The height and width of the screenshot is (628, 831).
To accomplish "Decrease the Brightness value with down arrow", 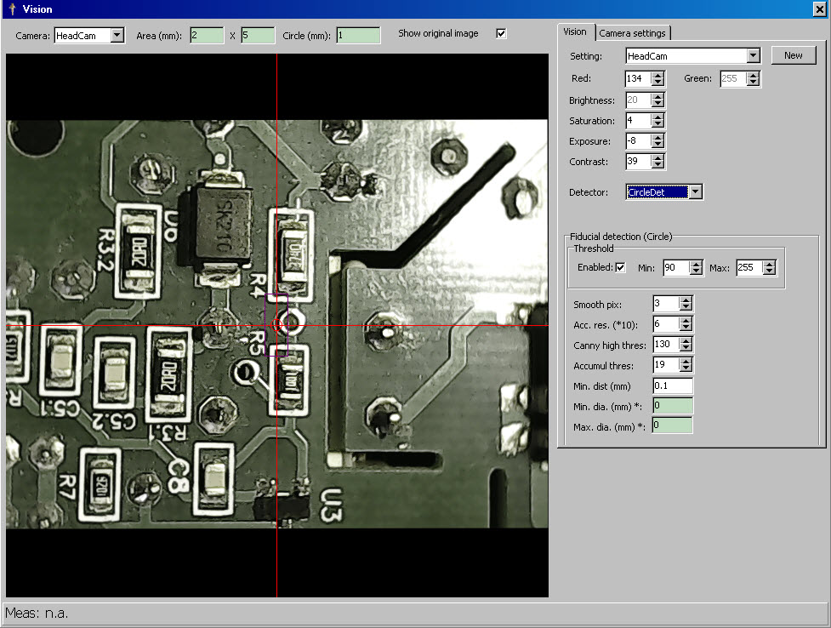I will coord(657,104).
